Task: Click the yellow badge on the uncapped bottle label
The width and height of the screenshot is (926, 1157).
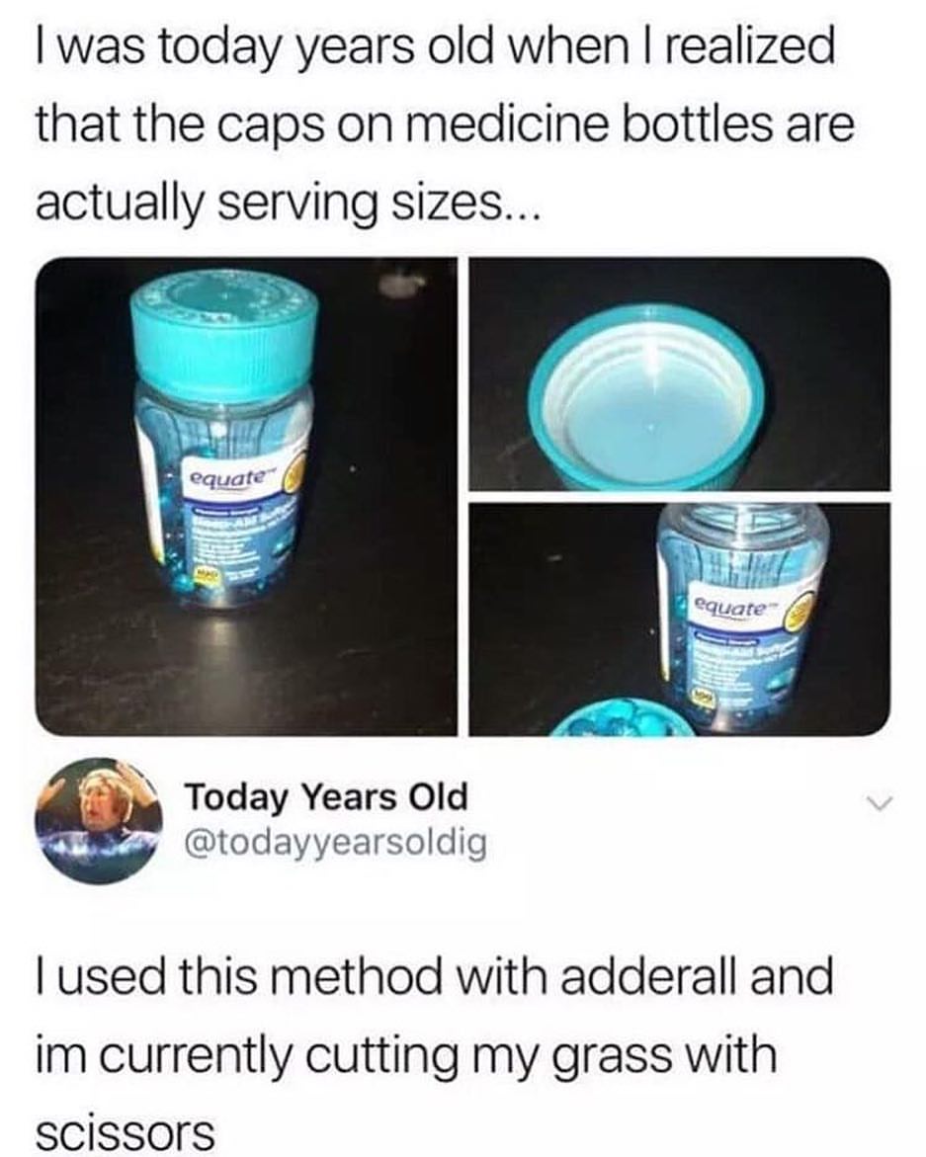Action: 797,612
